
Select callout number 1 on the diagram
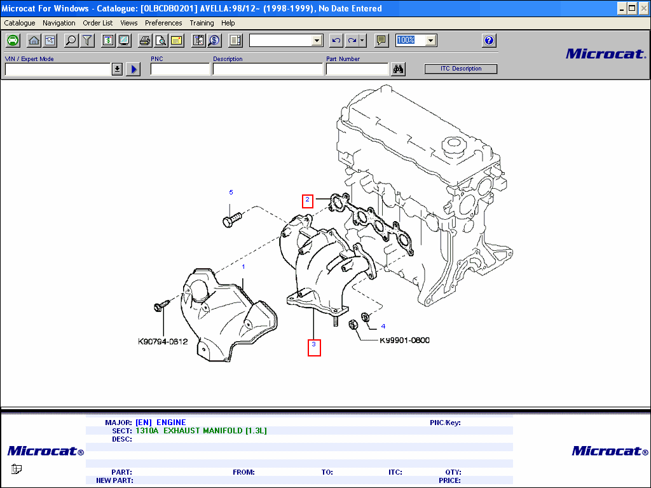243,266
